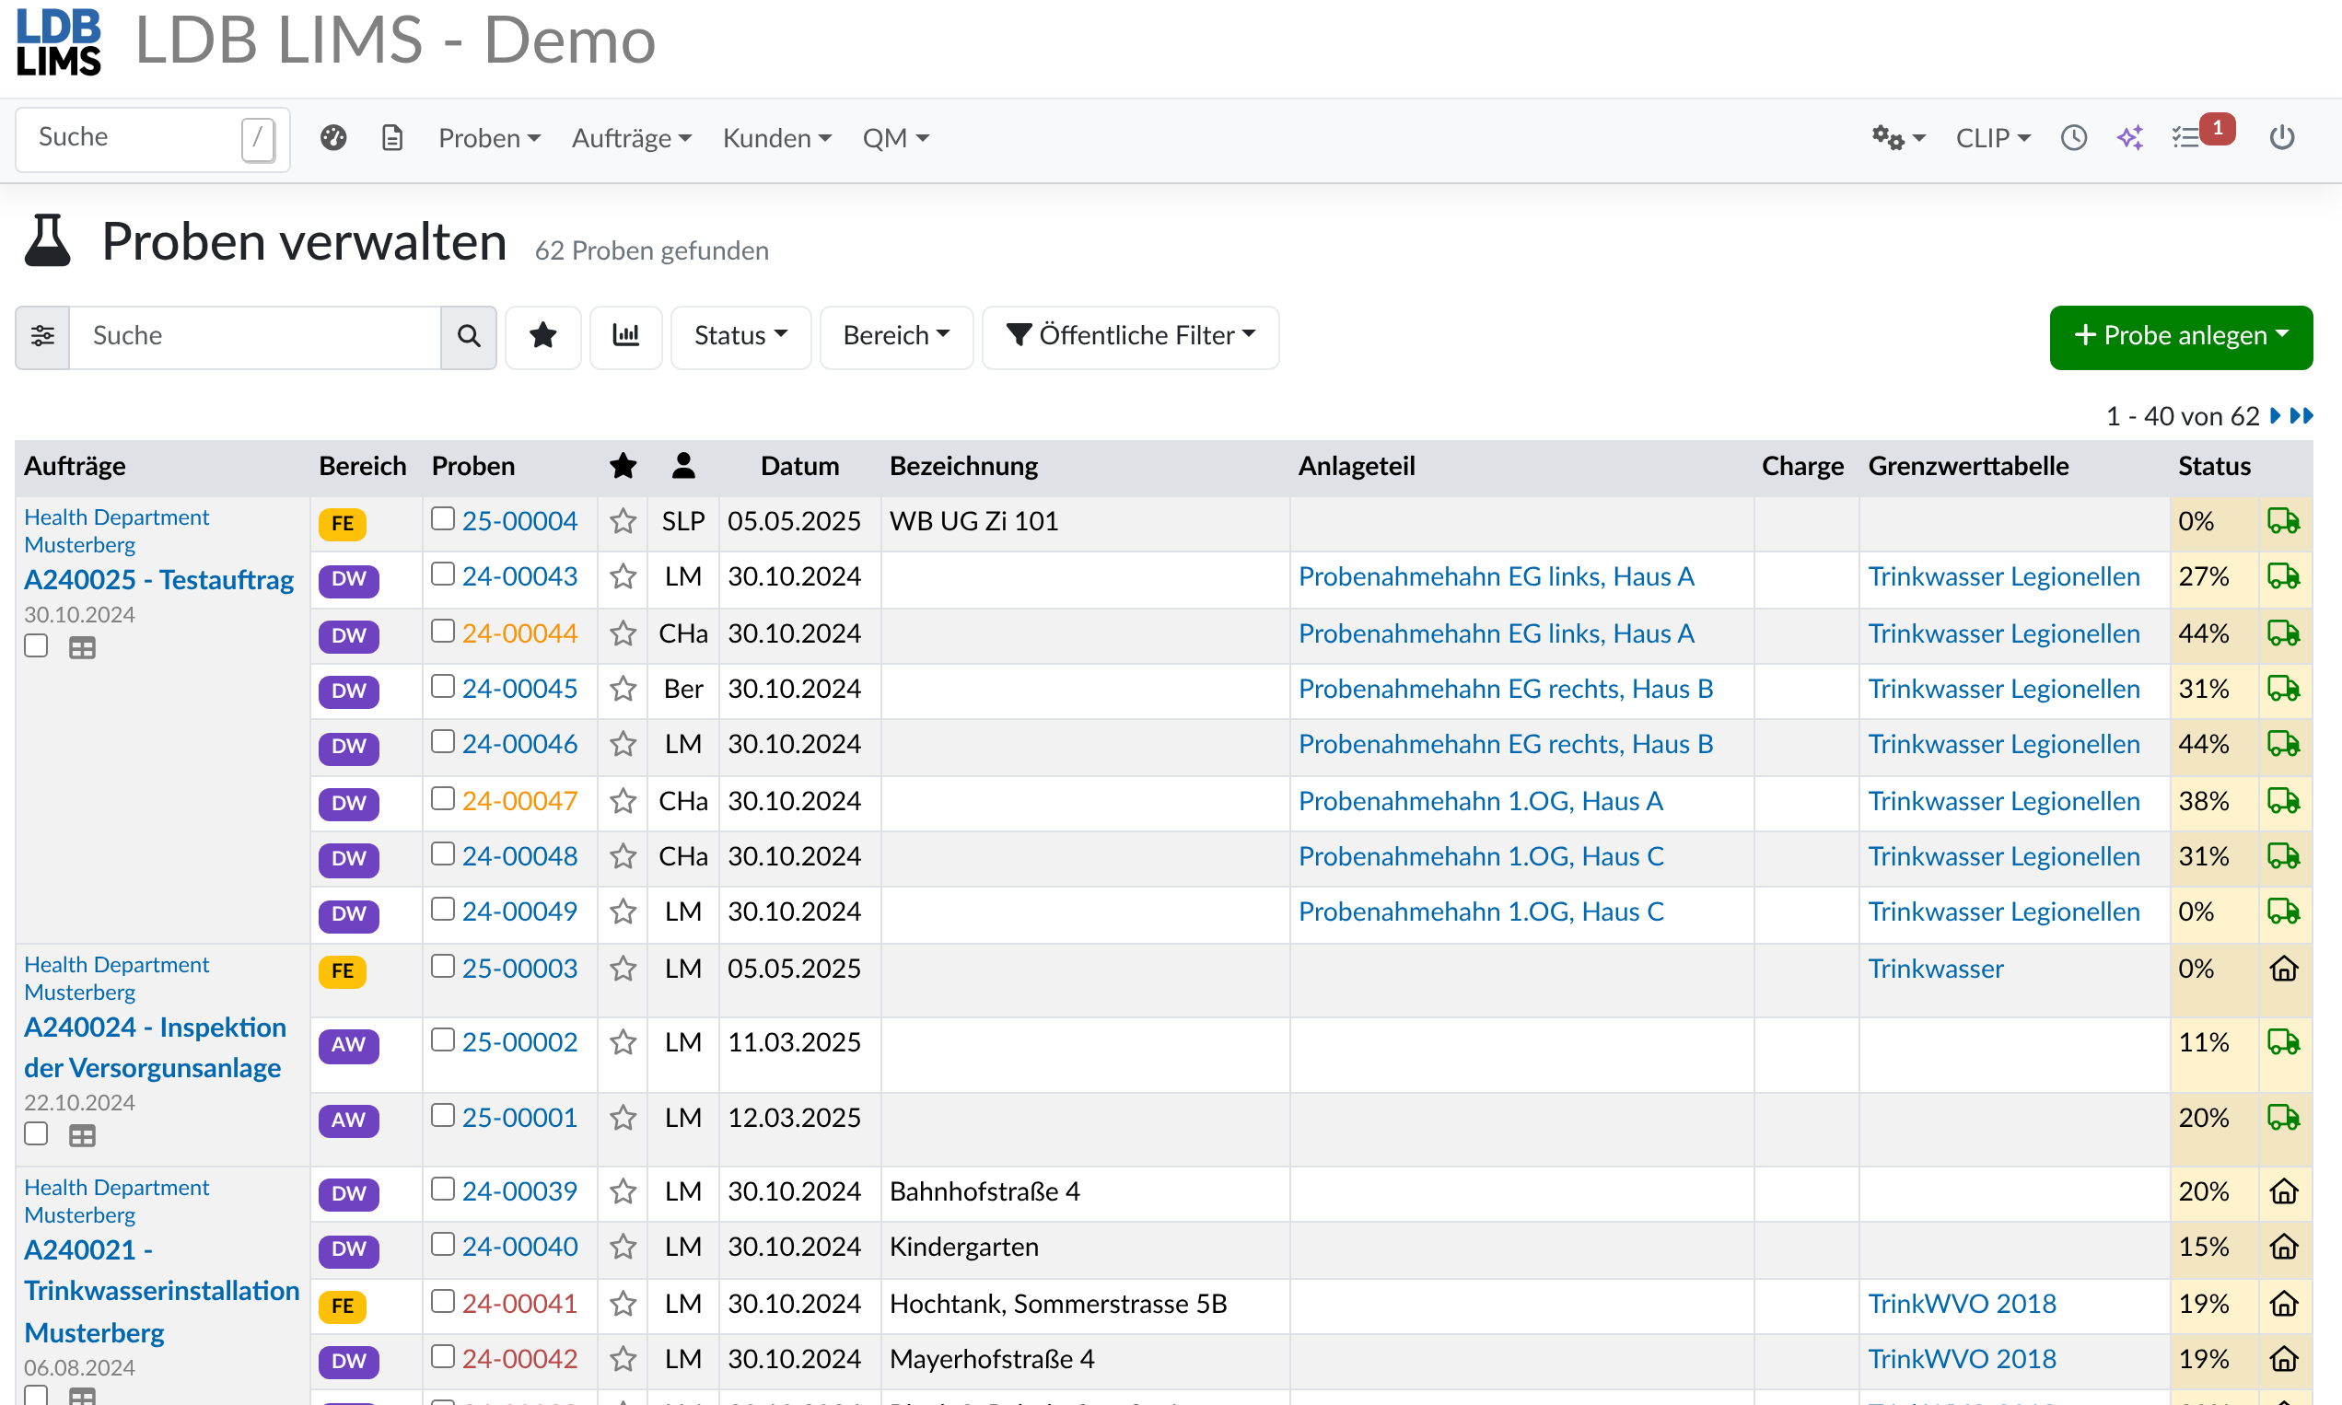The image size is (2342, 1405).
Task: Open the Öffentliche Filter dropdown
Action: pos(1131,336)
